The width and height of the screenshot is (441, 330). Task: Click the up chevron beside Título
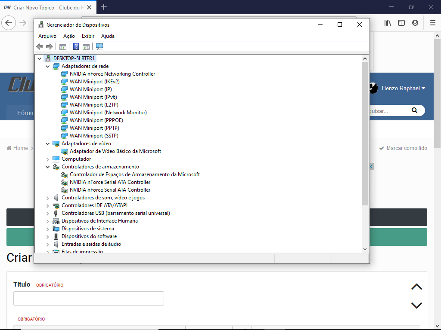[x=416, y=287]
